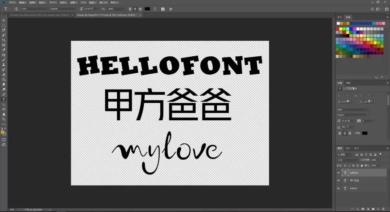Select the Clone Stamp tool
390x212 pixels.
4,65
